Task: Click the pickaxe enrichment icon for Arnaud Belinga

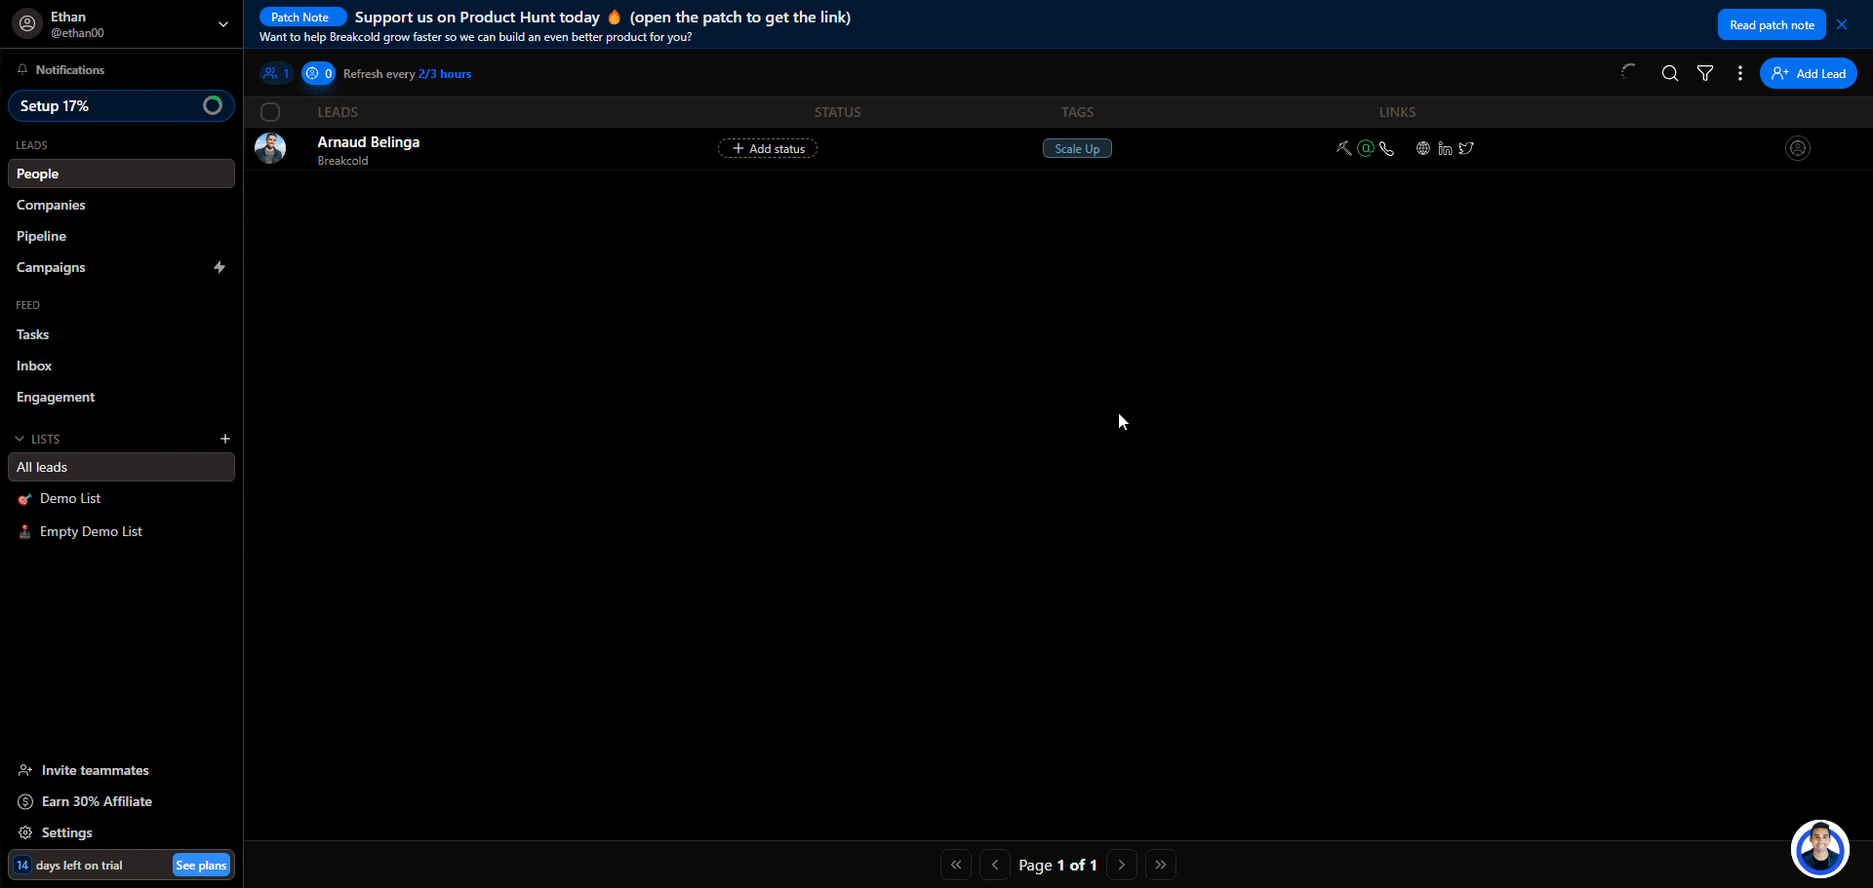Action: 1344,148
